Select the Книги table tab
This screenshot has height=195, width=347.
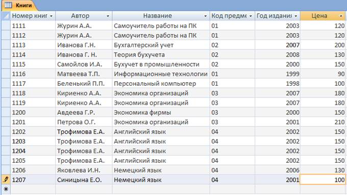coord(18,5)
